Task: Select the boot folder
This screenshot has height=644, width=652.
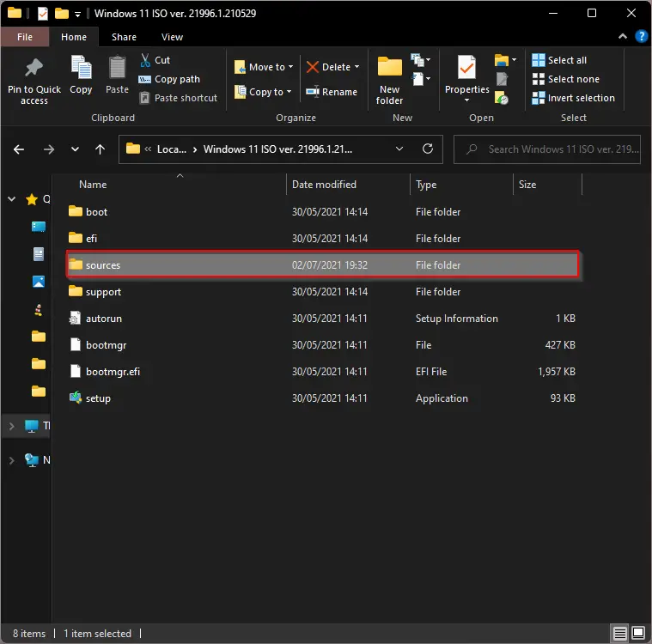Action: pos(323,212)
